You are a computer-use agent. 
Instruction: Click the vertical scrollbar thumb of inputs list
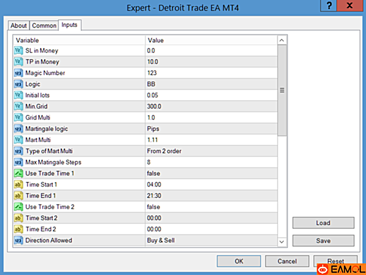point(282,90)
